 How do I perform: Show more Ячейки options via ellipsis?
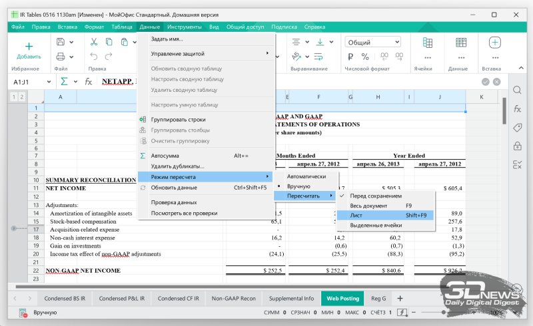[428, 58]
